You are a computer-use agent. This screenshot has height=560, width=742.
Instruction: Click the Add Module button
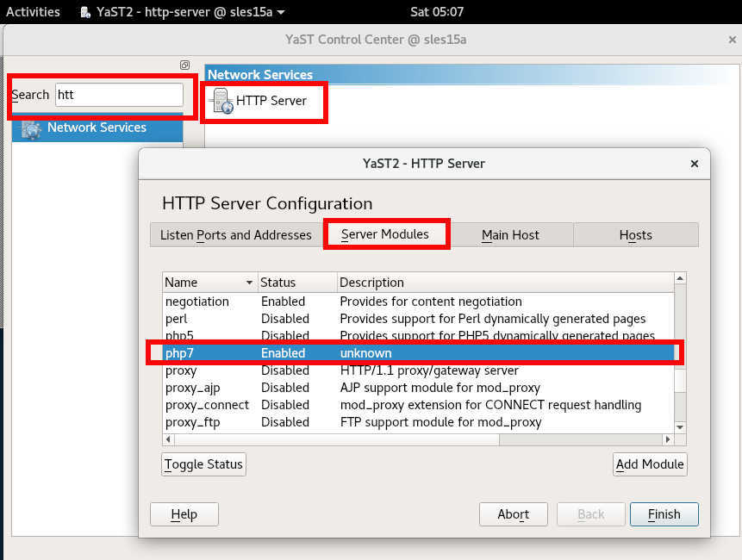pyautogui.click(x=650, y=464)
